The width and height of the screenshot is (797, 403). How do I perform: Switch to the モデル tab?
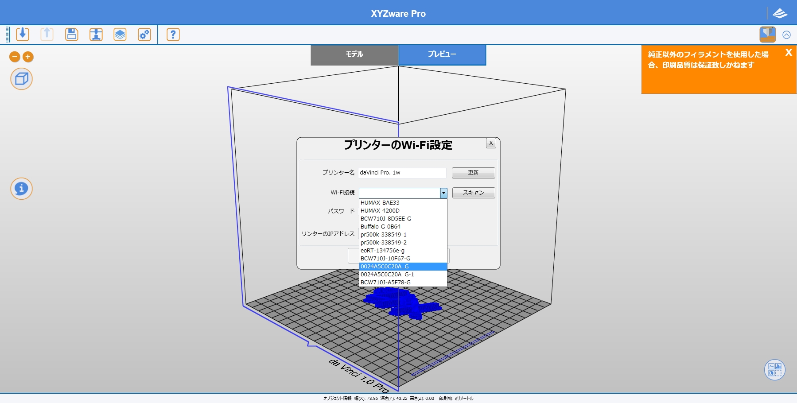[354, 54]
